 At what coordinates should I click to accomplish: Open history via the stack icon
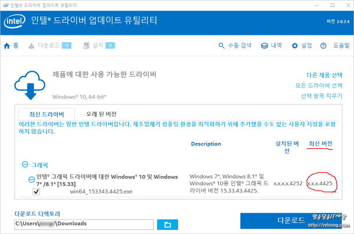click(x=264, y=45)
